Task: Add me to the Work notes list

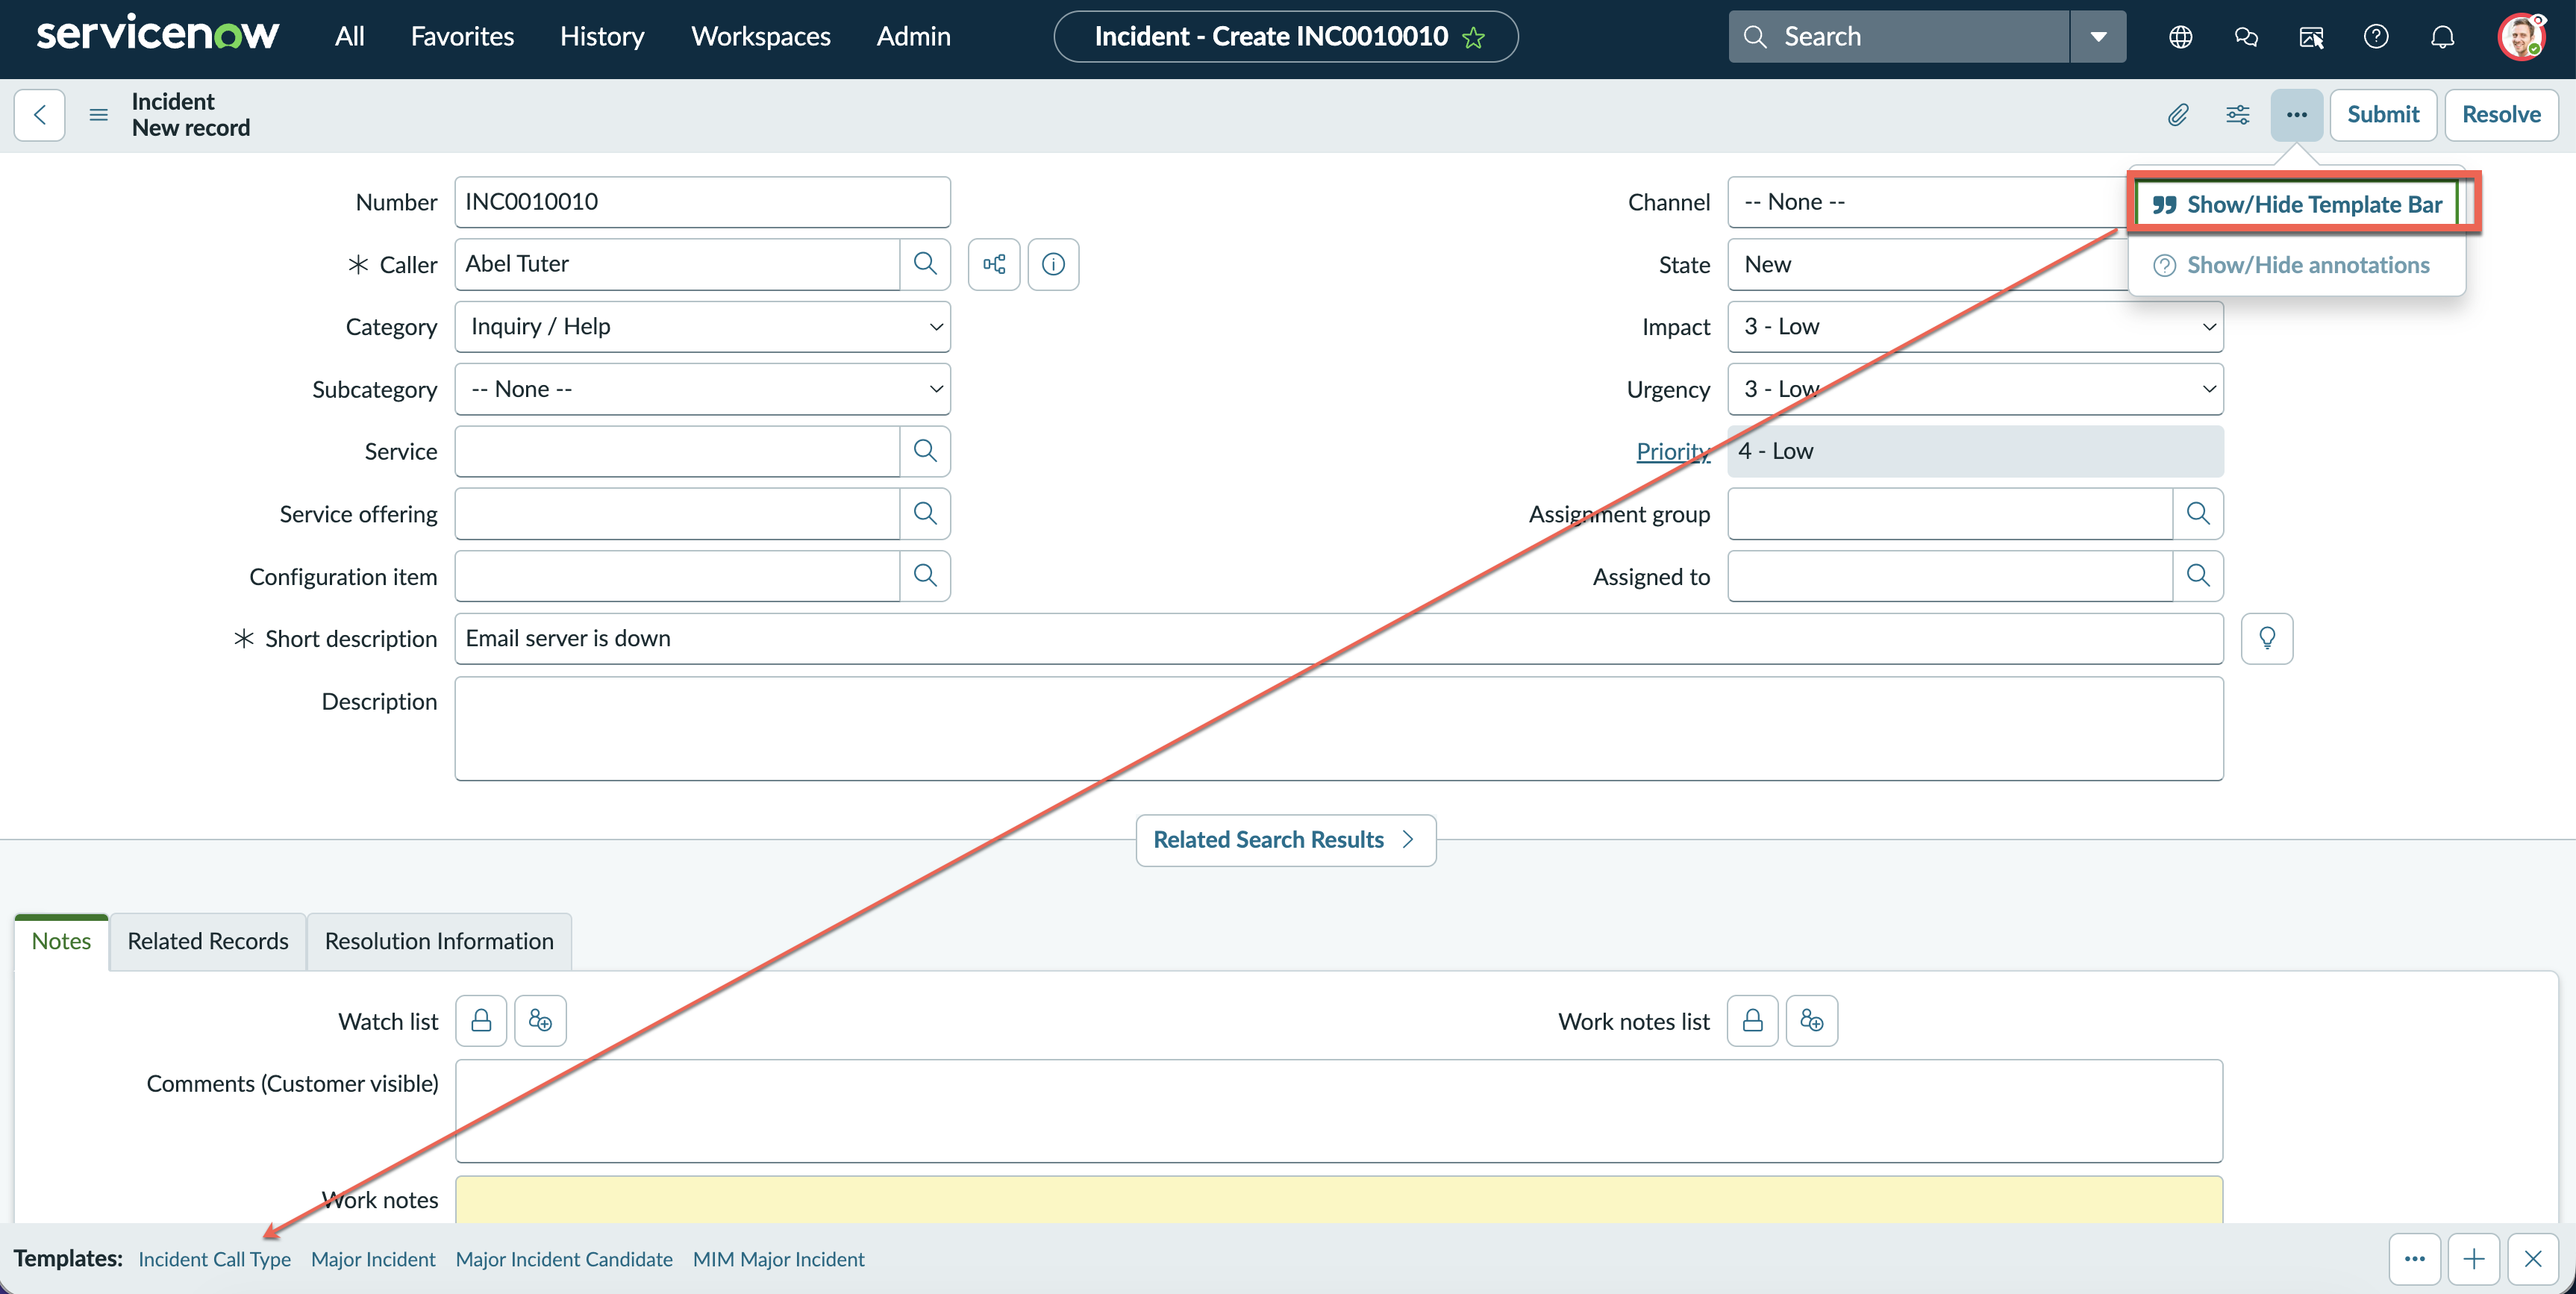Action: coord(1812,1021)
